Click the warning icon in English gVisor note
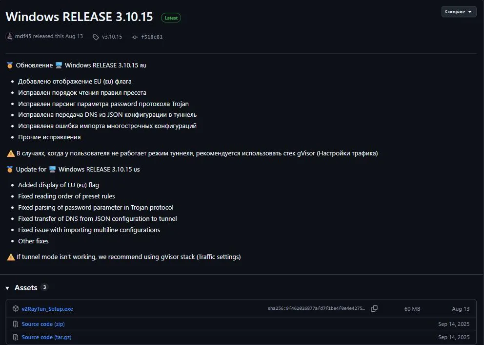This screenshot has width=484, height=345. 11,257
